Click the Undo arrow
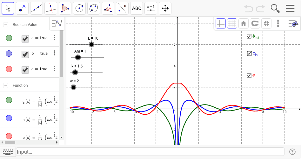 tap(249, 9)
